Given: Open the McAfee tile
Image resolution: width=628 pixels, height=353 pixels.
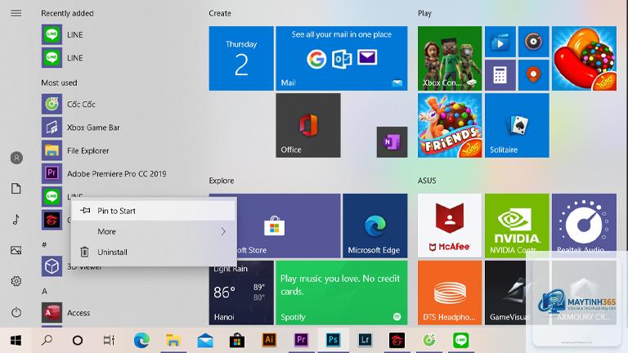Looking at the screenshot, I should [x=450, y=226].
